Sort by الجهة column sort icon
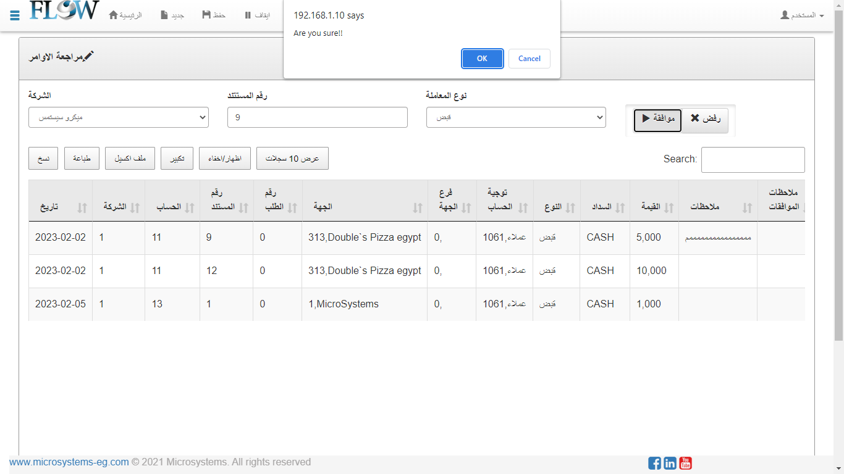844x474 pixels. [417, 207]
